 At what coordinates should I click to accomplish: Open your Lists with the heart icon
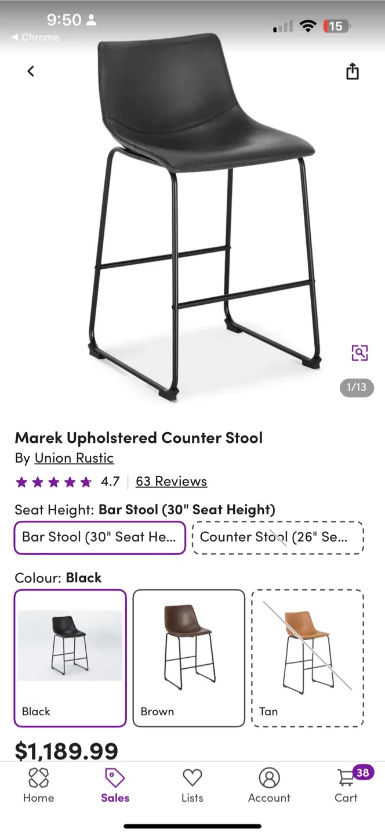pos(192,785)
